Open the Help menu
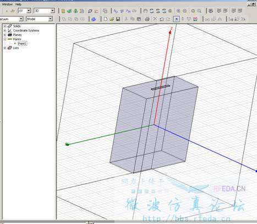Image resolution: width=257 pixels, height=224 pixels. pos(18,4)
